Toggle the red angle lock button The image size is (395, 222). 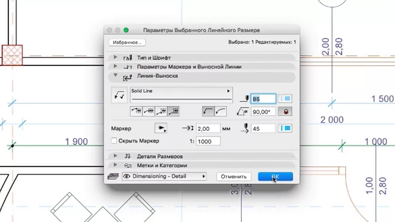coord(285,112)
